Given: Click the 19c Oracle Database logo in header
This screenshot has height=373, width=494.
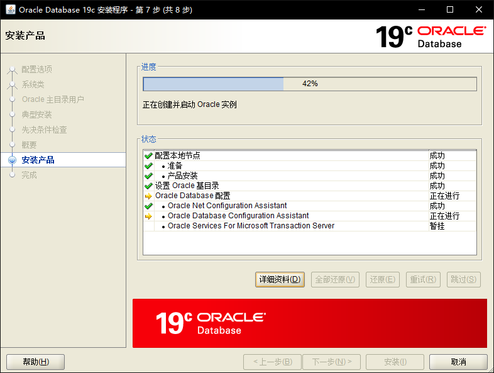Looking at the screenshot, I should click(x=431, y=36).
